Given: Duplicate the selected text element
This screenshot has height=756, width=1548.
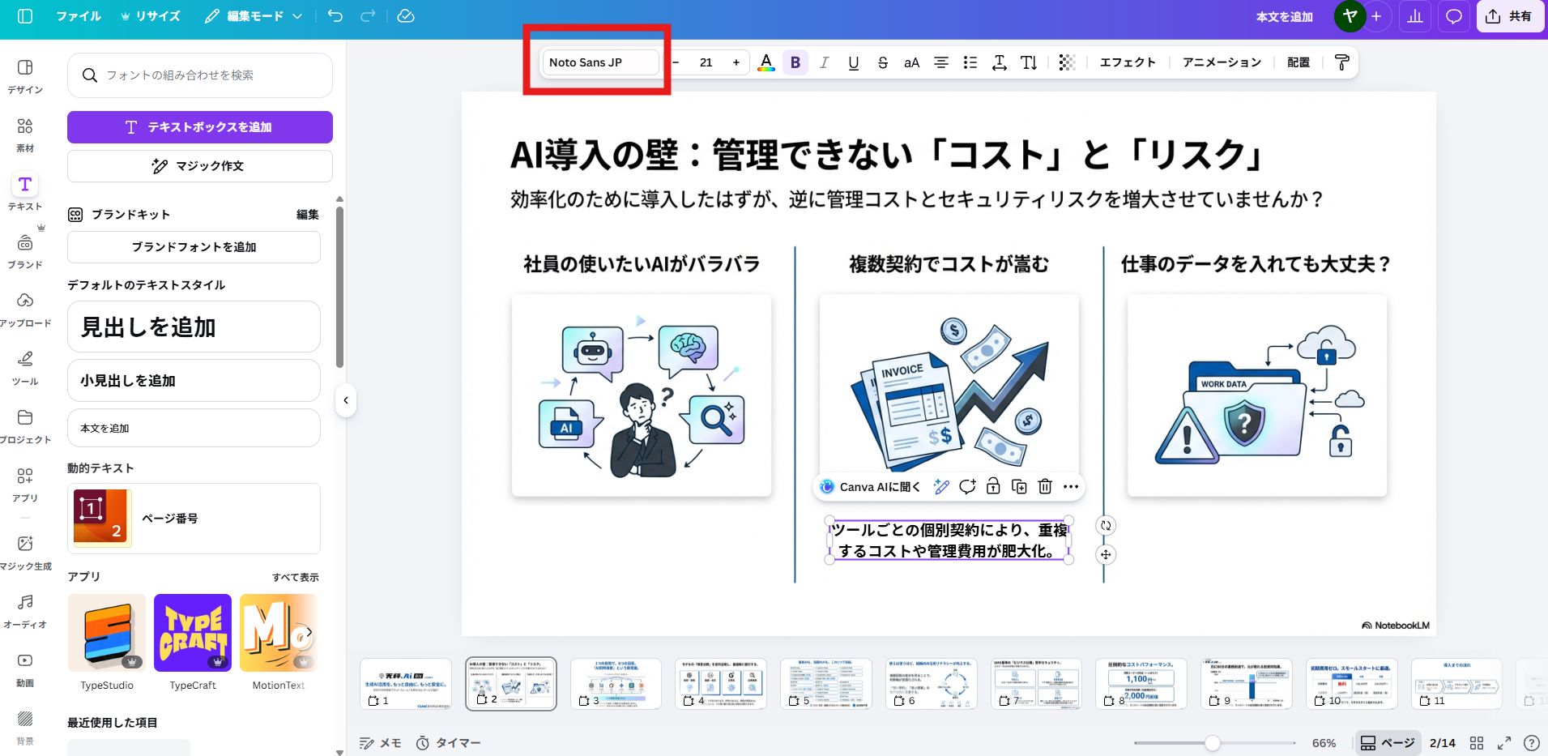Looking at the screenshot, I should click(x=1018, y=486).
